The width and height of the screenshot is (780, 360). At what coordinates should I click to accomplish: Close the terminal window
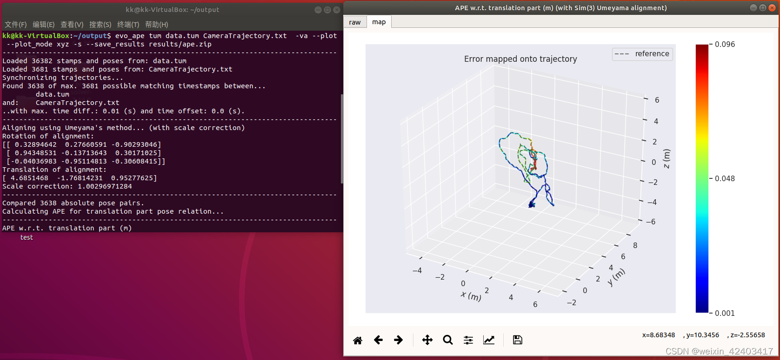pyautogui.click(x=337, y=10)
